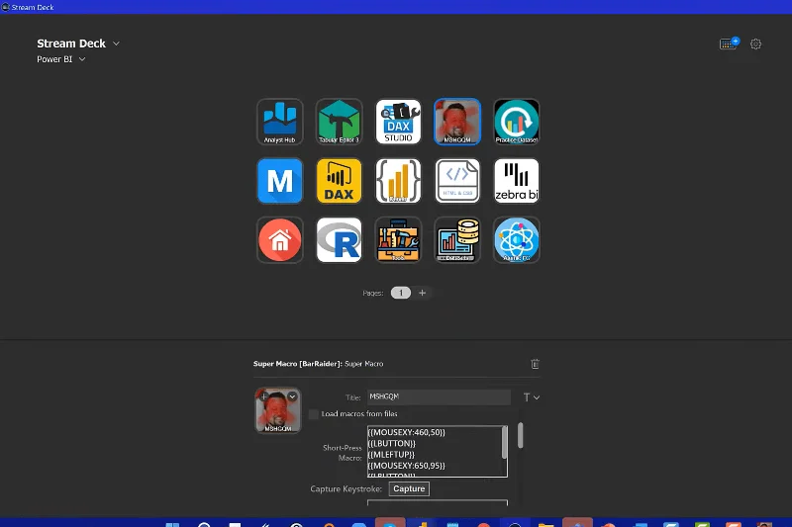
Task: Select the DAX Studio key
Action: point(398,122)
